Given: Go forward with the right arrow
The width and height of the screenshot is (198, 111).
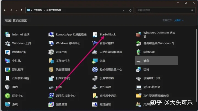Looking at the screenshot, I should click(x=11, y=10).
